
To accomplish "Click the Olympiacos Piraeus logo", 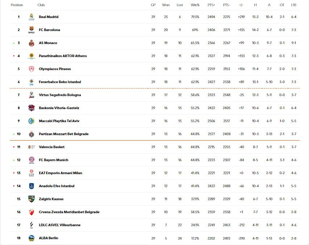I will coord(32,69).
